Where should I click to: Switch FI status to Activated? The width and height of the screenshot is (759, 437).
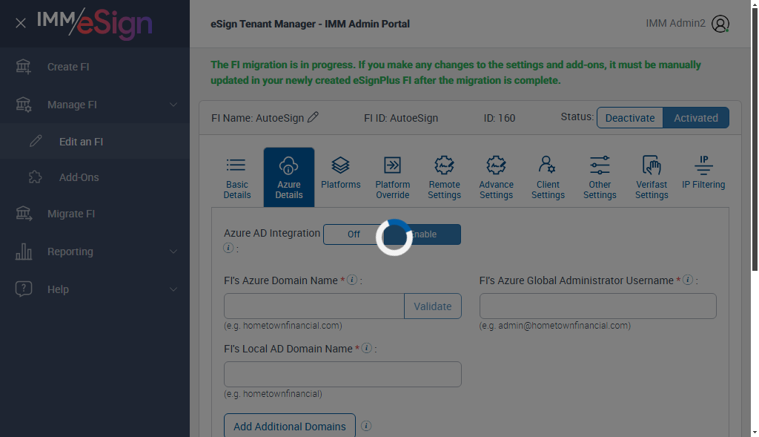(695, 118)
